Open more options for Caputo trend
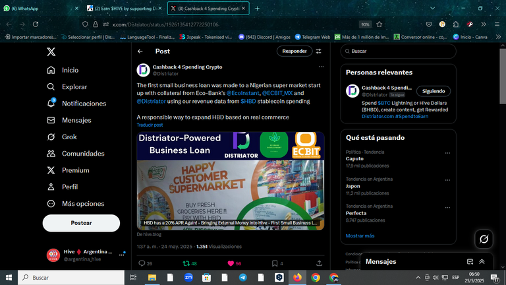The height and width of the screenshot is (285, 506). pos(447,153)
